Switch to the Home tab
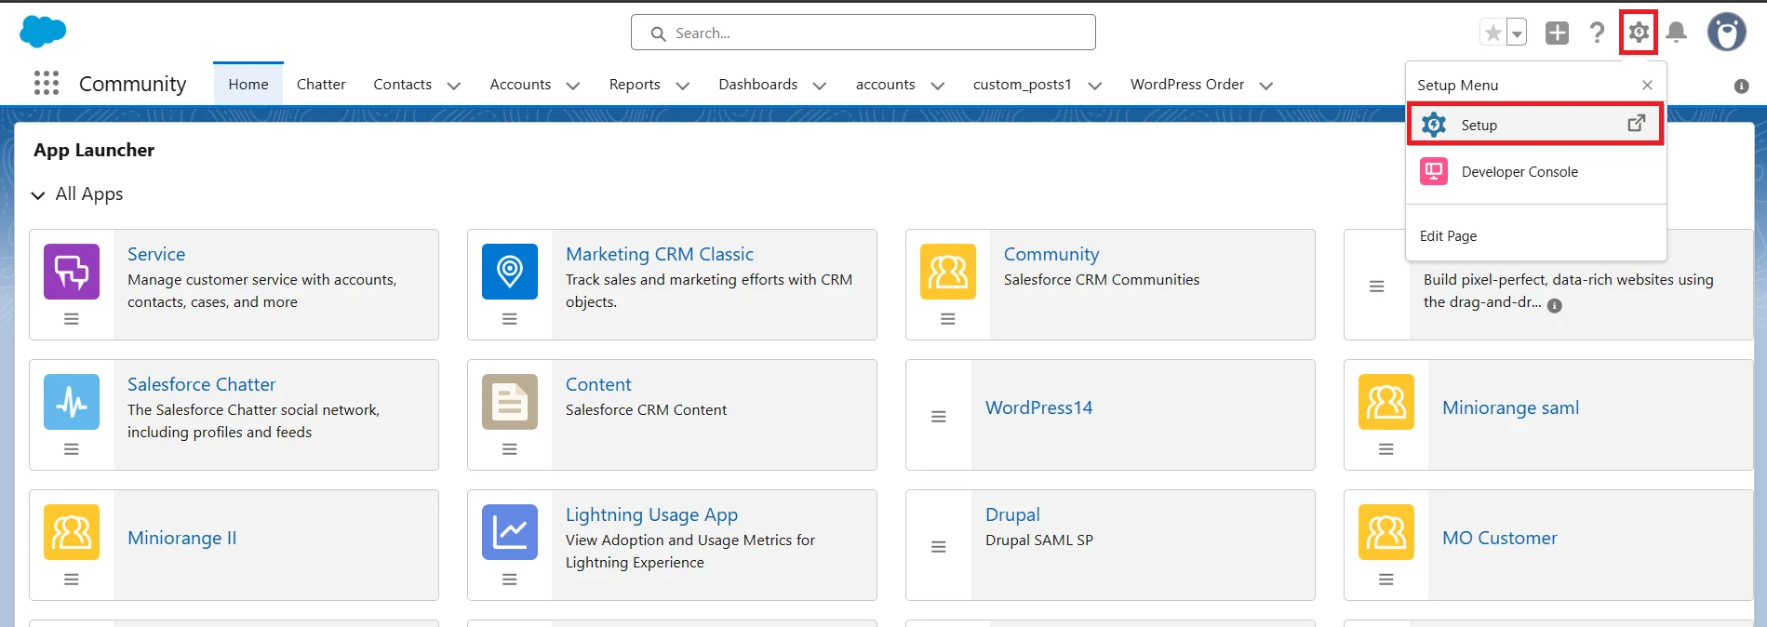The height and width of the screenshot is (627, 1767). [248, 85]
